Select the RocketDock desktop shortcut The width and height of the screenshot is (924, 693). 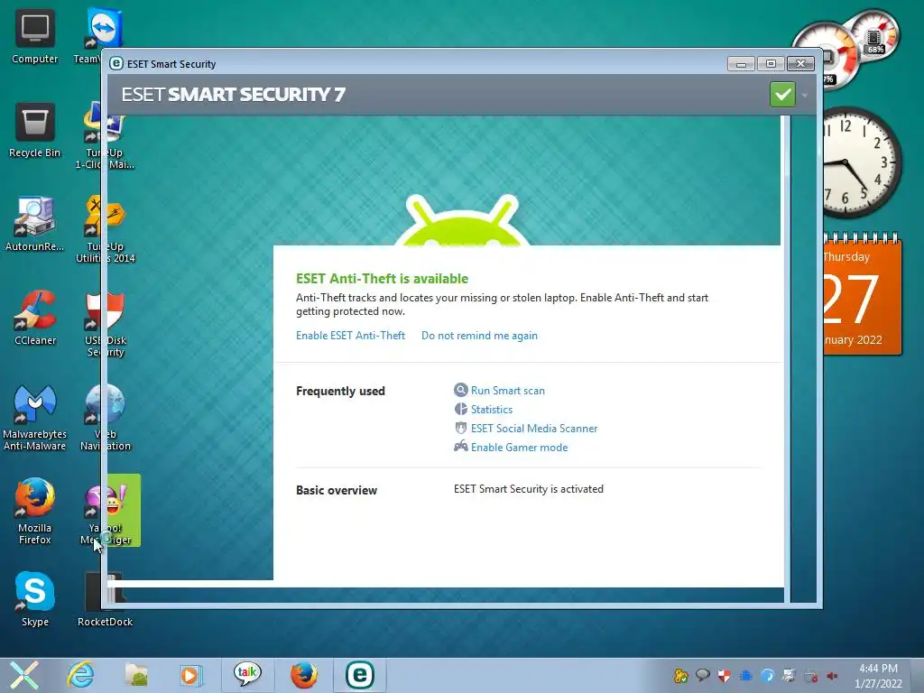coord(105,599)
